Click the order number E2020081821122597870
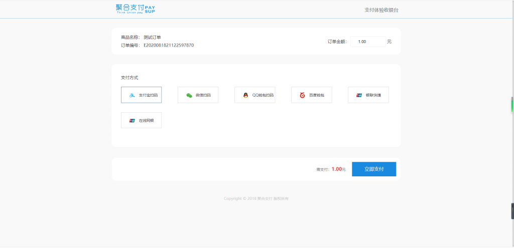The image size is (514, 248). (169, 46)
